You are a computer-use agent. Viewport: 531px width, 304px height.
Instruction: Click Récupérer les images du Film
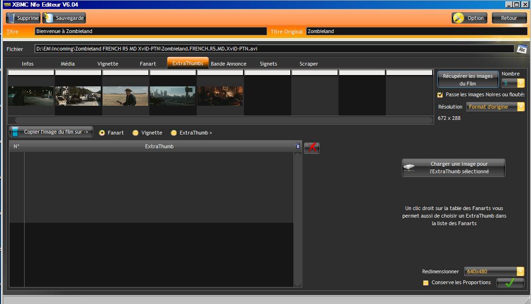pyautogui.click(x=467, y=79)
